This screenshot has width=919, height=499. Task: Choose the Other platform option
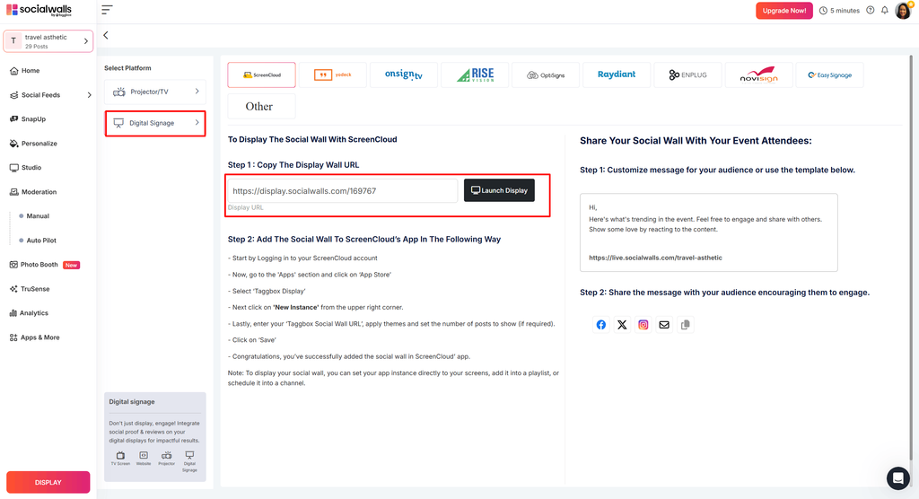[x=261, y=106]
